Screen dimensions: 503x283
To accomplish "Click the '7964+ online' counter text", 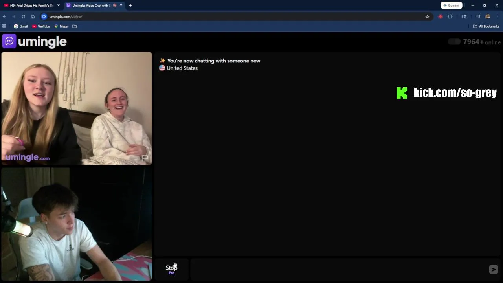I will click(482, 42).
